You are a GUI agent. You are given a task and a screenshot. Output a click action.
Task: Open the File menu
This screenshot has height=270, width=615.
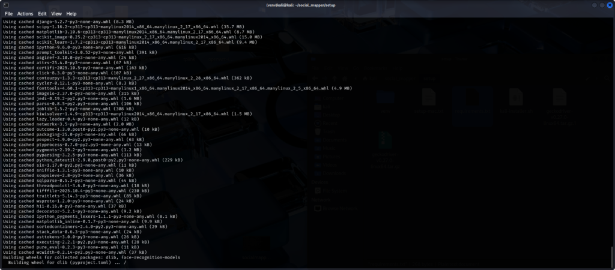pyautogui.click(x=8, y=13)
